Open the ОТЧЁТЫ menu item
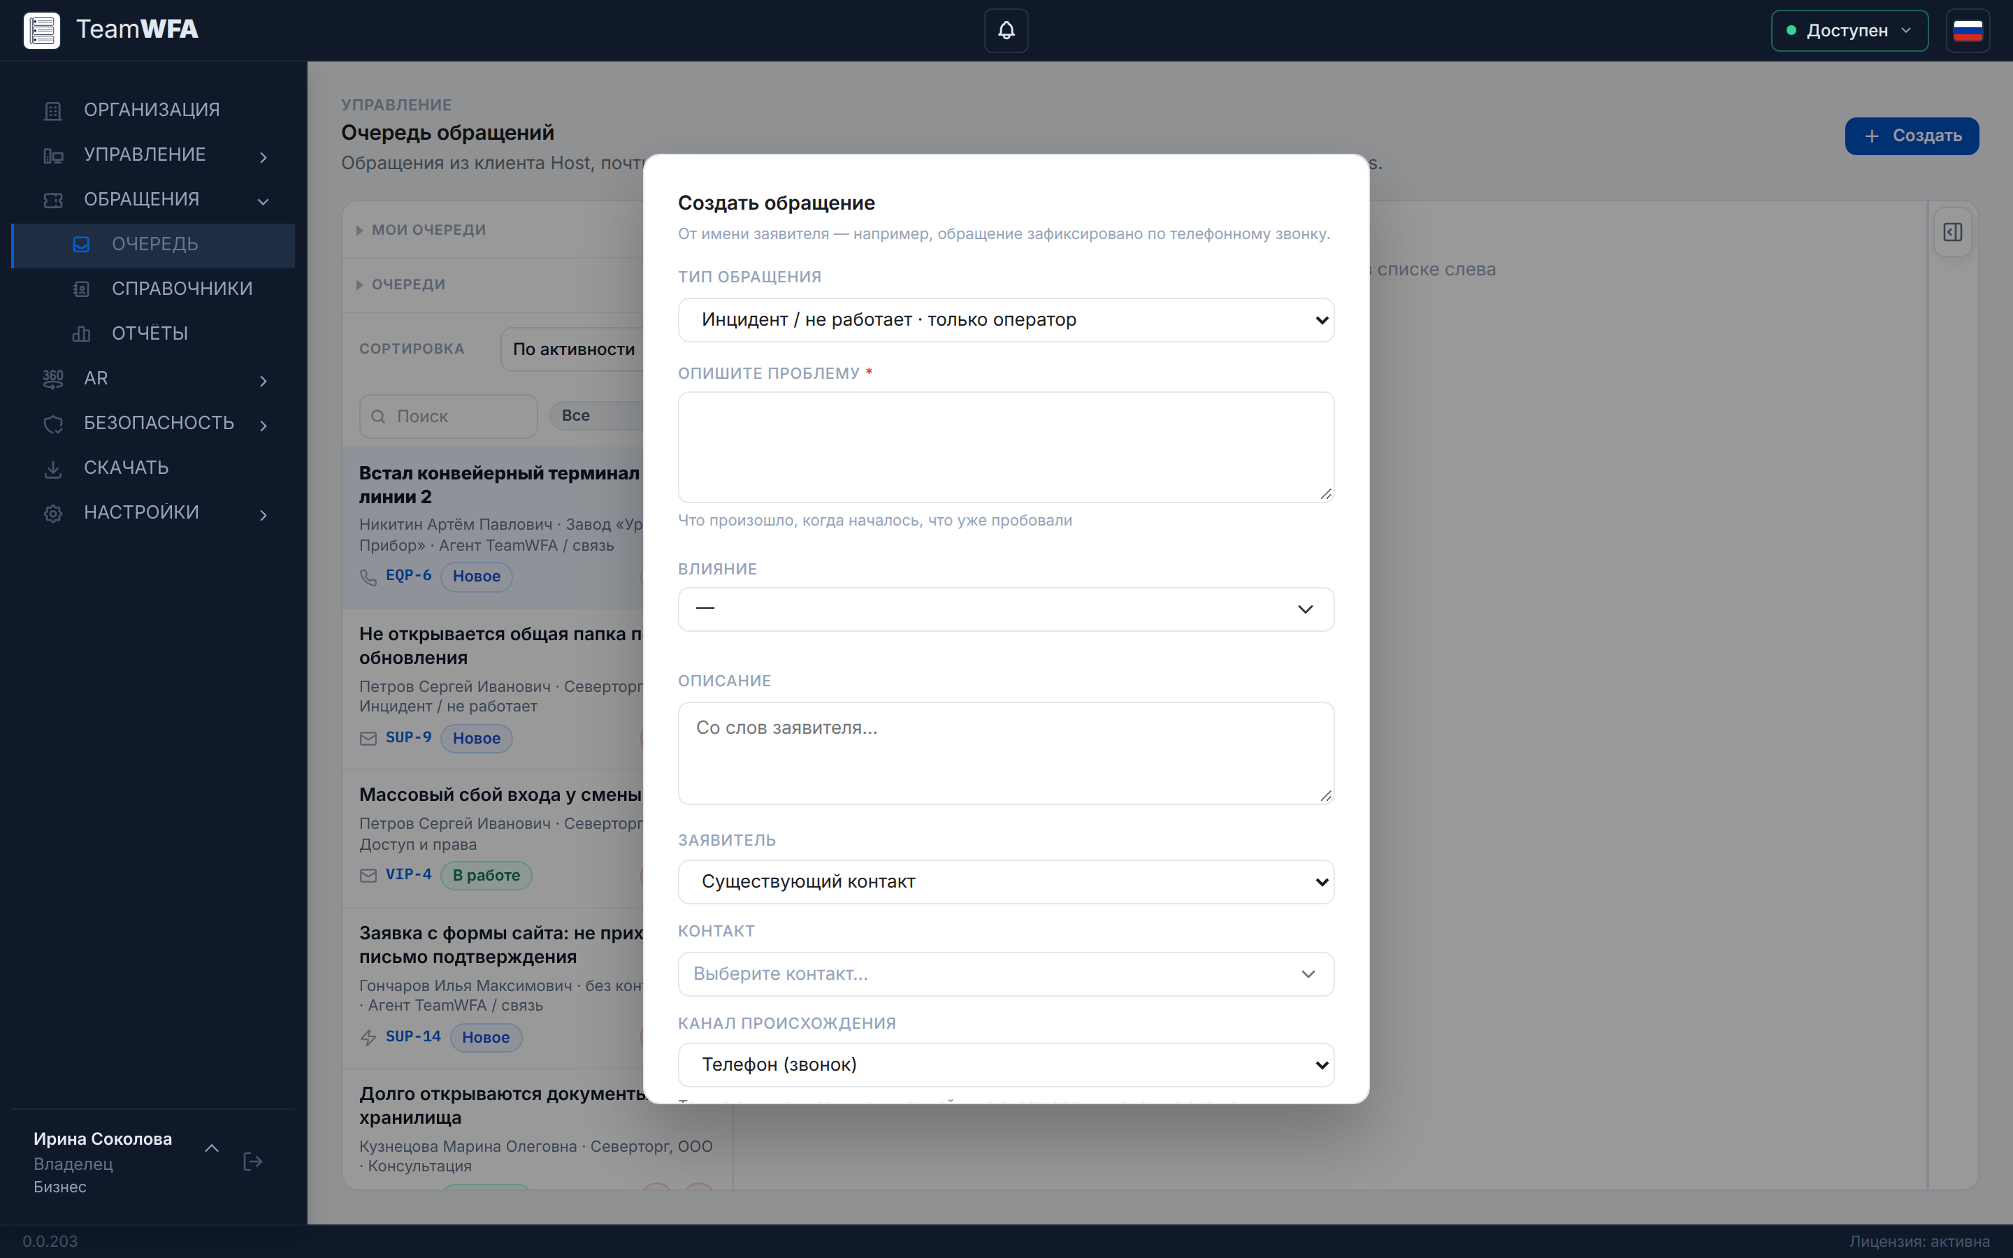 click(154, 333)
